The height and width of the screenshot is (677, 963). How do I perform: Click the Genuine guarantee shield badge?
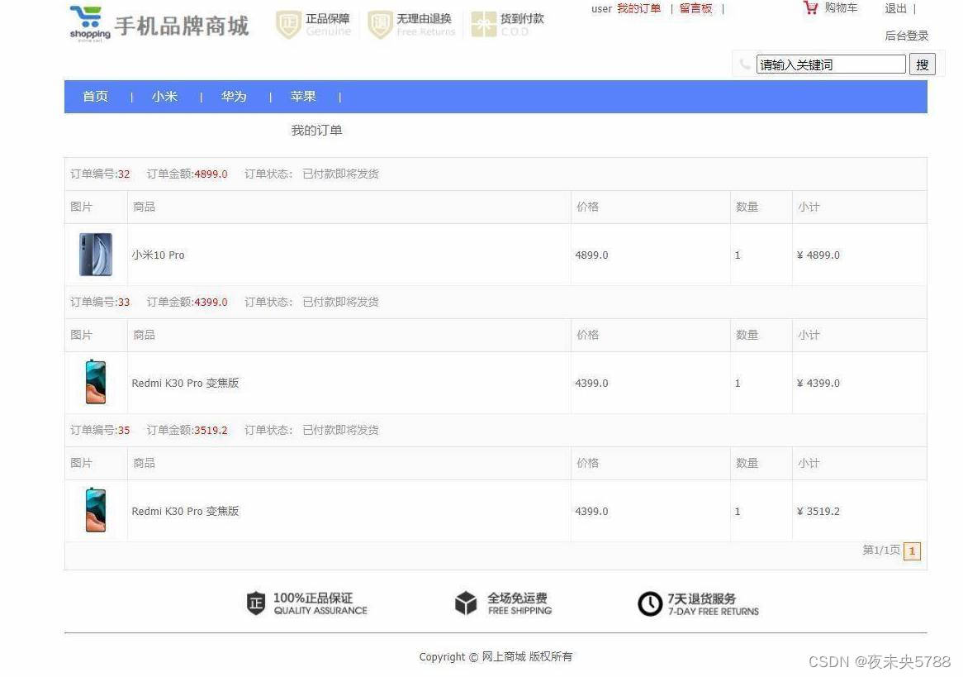click(x=289, y=25)
